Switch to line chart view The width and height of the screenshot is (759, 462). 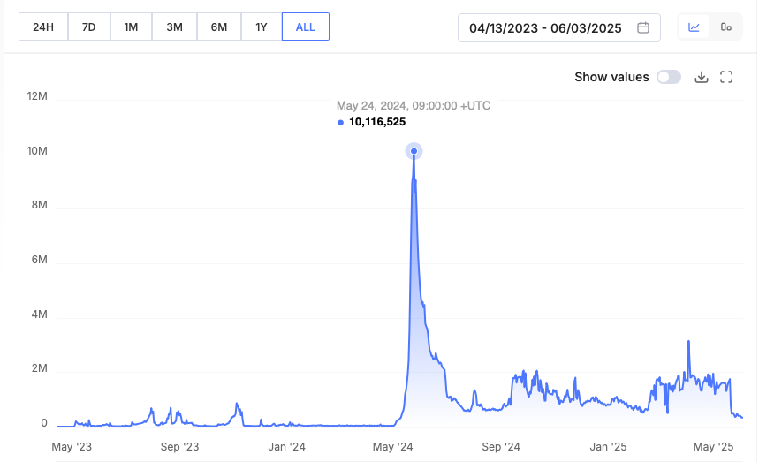[x=694, y=27]
